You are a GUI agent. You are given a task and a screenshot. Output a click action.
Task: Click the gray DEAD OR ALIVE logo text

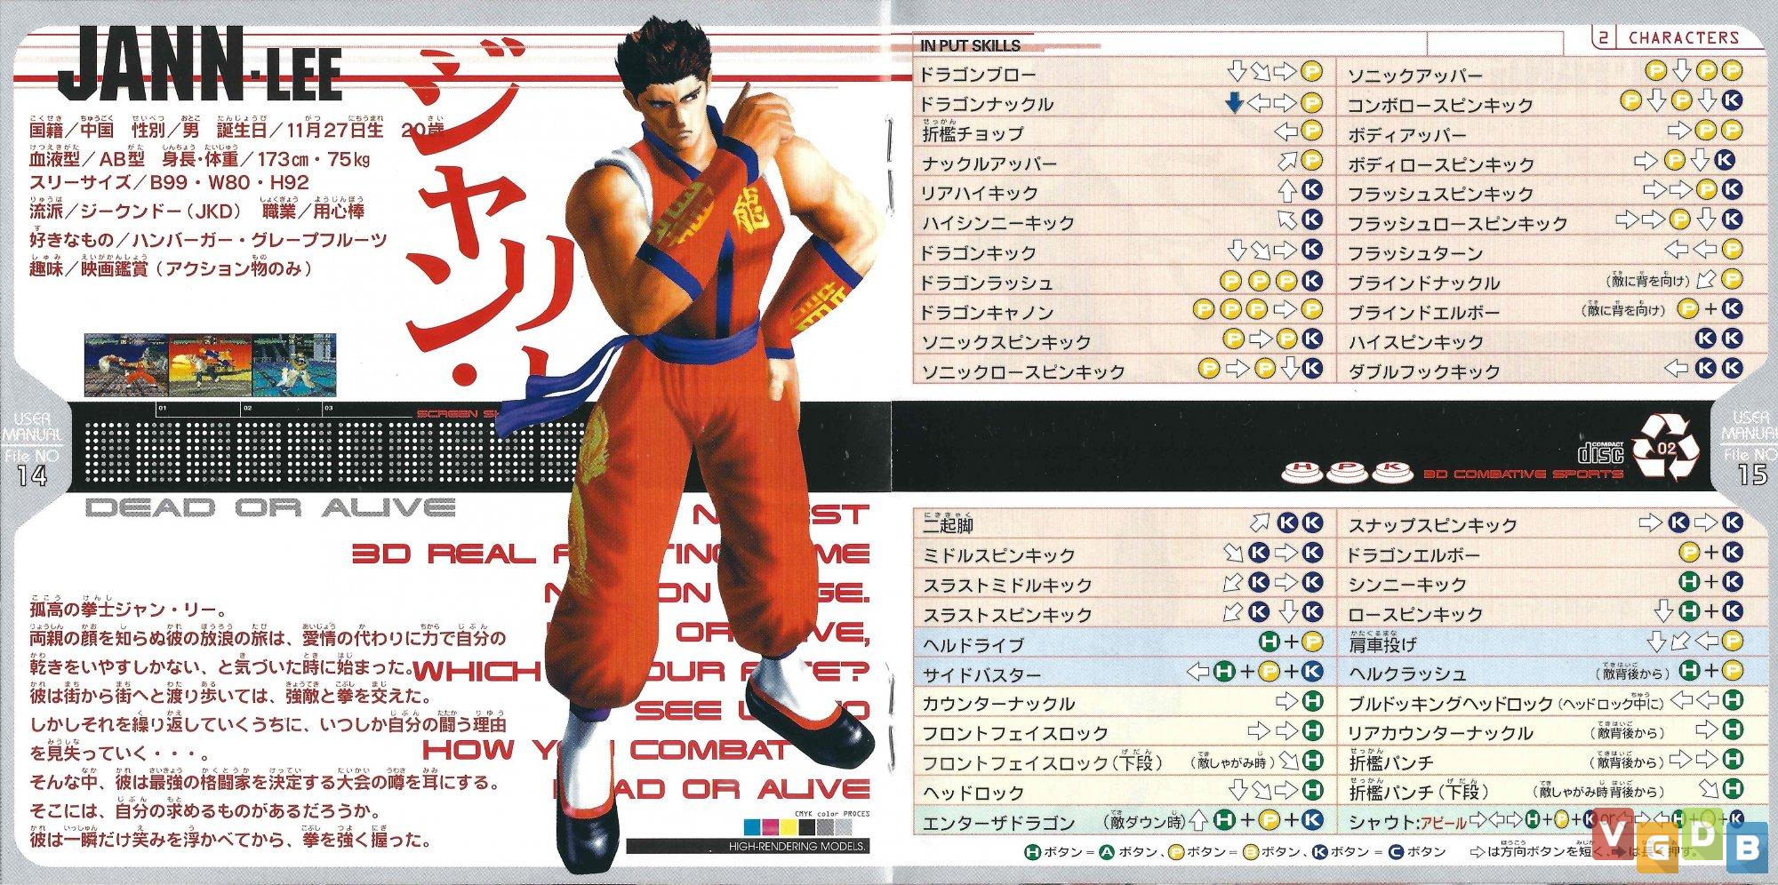tap(271, 508)
